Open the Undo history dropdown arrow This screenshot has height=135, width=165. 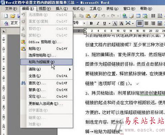pyautogui.click(x=108, y=16)
